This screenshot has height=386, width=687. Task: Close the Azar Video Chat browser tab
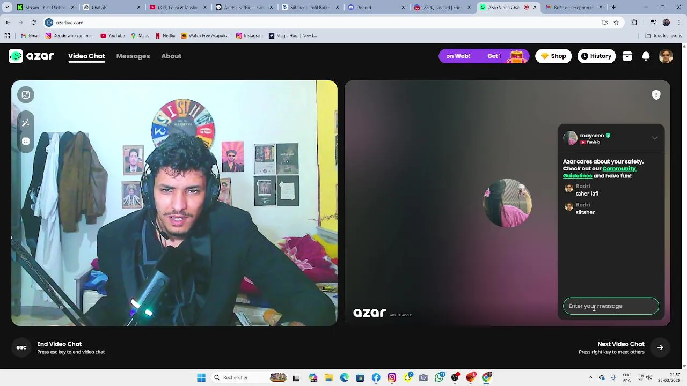(x=535, y=8)
